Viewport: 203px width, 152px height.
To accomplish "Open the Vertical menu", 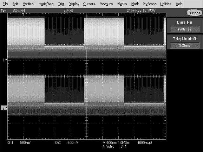I will tap(28, 4).
